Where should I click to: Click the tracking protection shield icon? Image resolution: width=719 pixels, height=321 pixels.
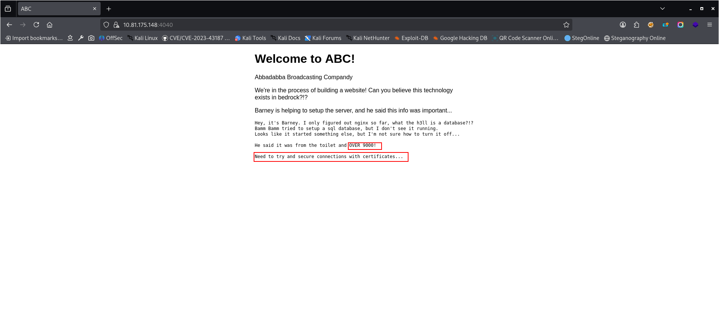point(106,25)
